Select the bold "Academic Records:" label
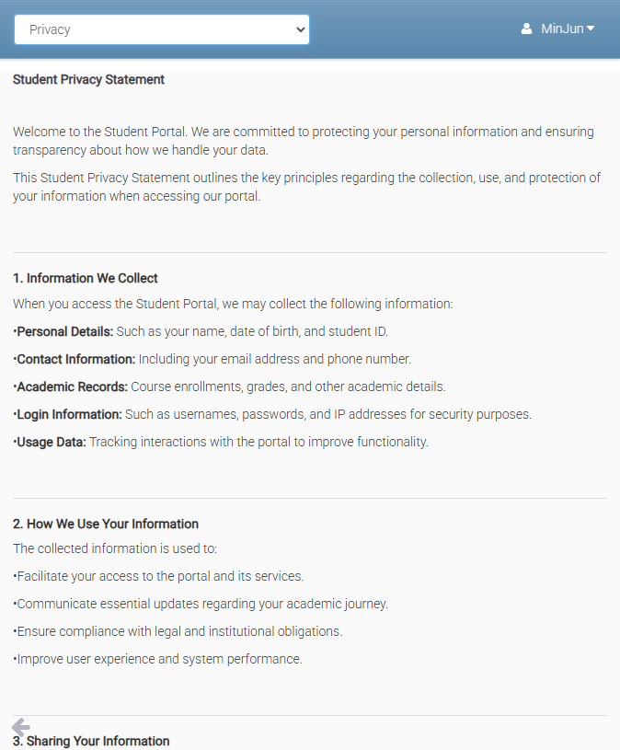The image size is (620, 750). [x=74, y=387]
